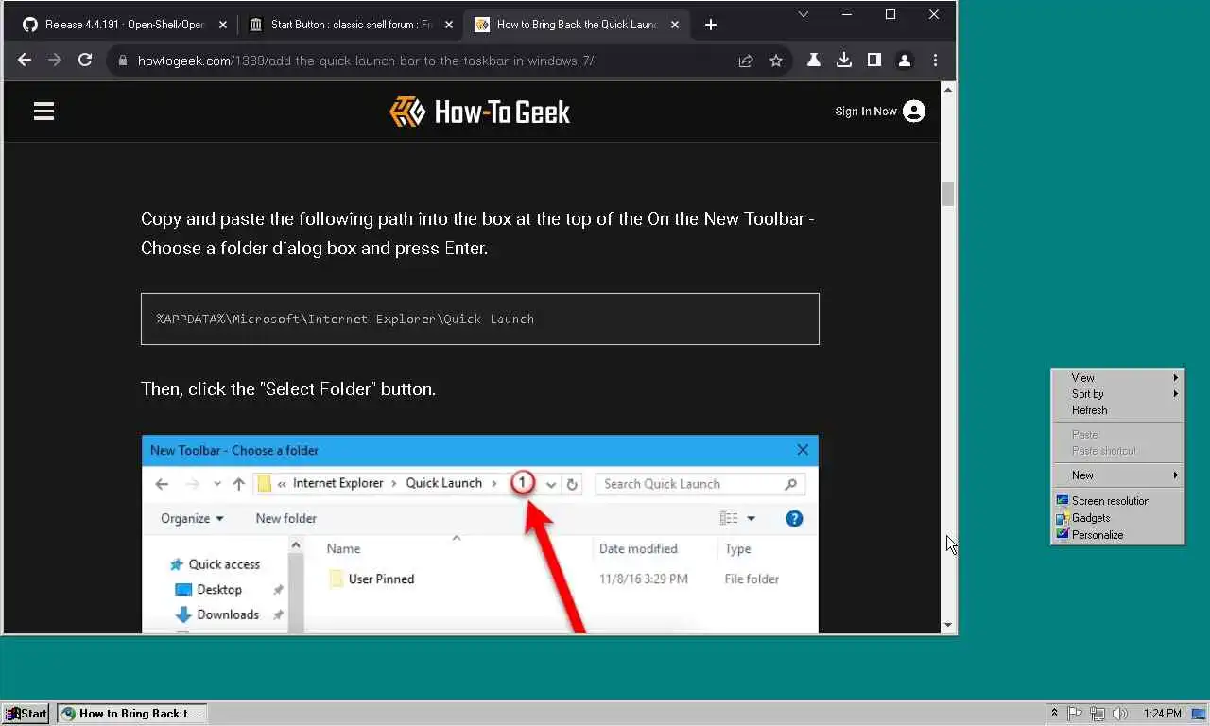View site information via the lock icon

click(122, 60)
